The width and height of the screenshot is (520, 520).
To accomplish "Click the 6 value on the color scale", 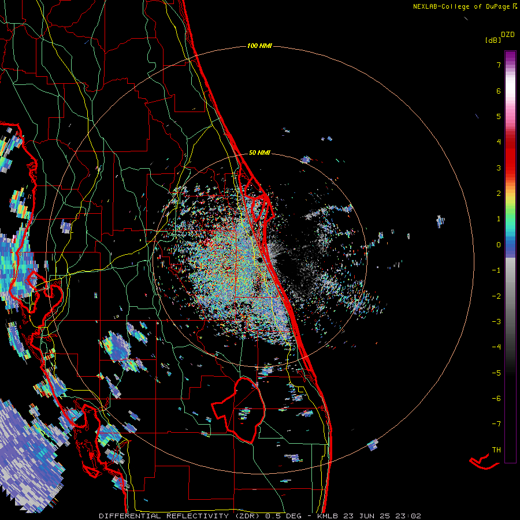I will pyautogui.click(x=499, y=91).
